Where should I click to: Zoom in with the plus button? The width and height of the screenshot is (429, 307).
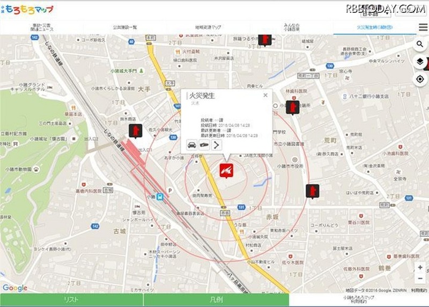420,267
